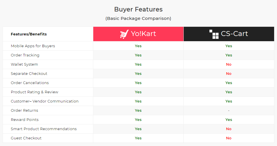Select the Mobile Apps for Buyers row label

pos(33,46)
